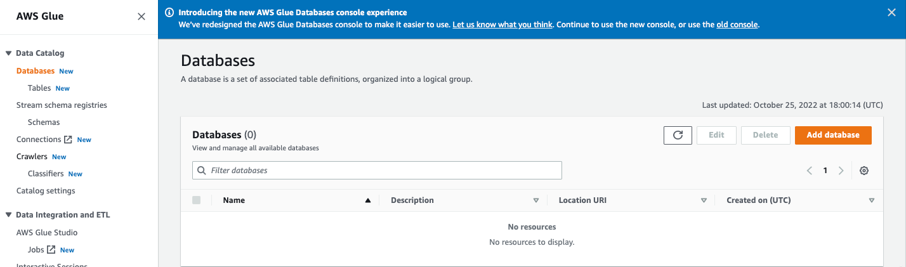The width and height of the screenshot is (906, 267).
Task: Click the Add database button
Action: pos(833,135)
